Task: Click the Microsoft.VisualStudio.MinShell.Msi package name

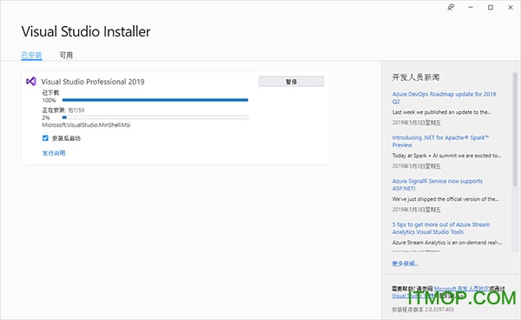Action: 86,125
